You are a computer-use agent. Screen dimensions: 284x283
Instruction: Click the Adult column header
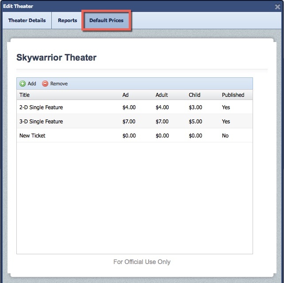click(162, 95)
